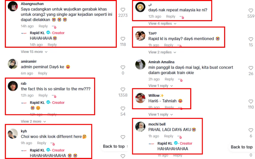Like Willow's Hari6 - Tahniah comment
Image resolution: width=255 pixels, height=159 pixels.
click(251, 102)
